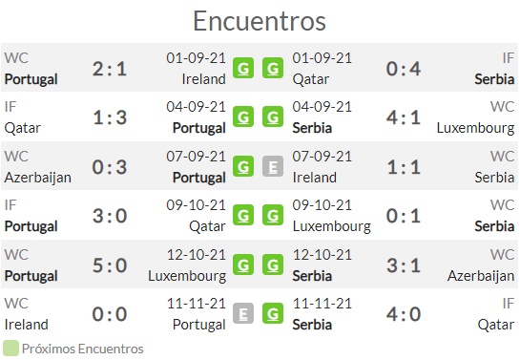Click the green G icon for Portugal vs Qatar 3:0

(243, 216)
